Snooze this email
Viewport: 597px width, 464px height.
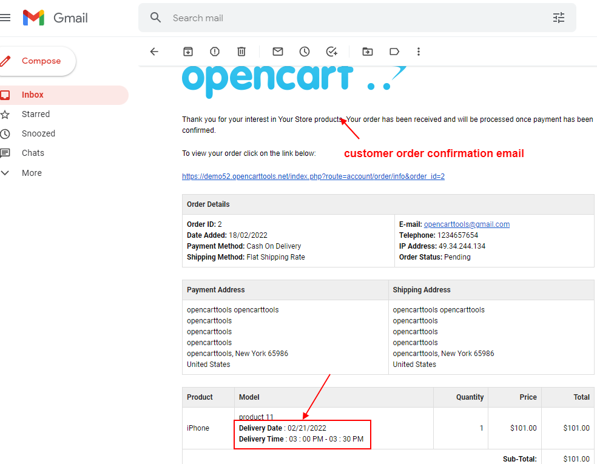pyautogui.click(x=304, y=52)
